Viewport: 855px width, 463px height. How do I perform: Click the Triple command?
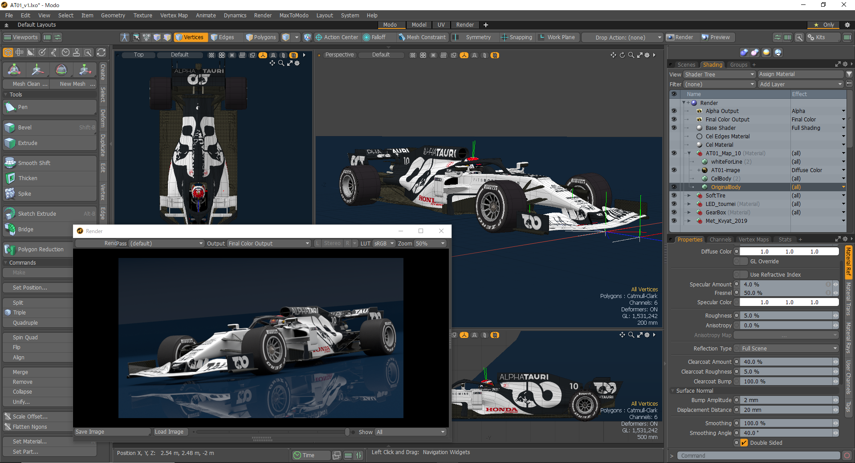coord(38,313)
